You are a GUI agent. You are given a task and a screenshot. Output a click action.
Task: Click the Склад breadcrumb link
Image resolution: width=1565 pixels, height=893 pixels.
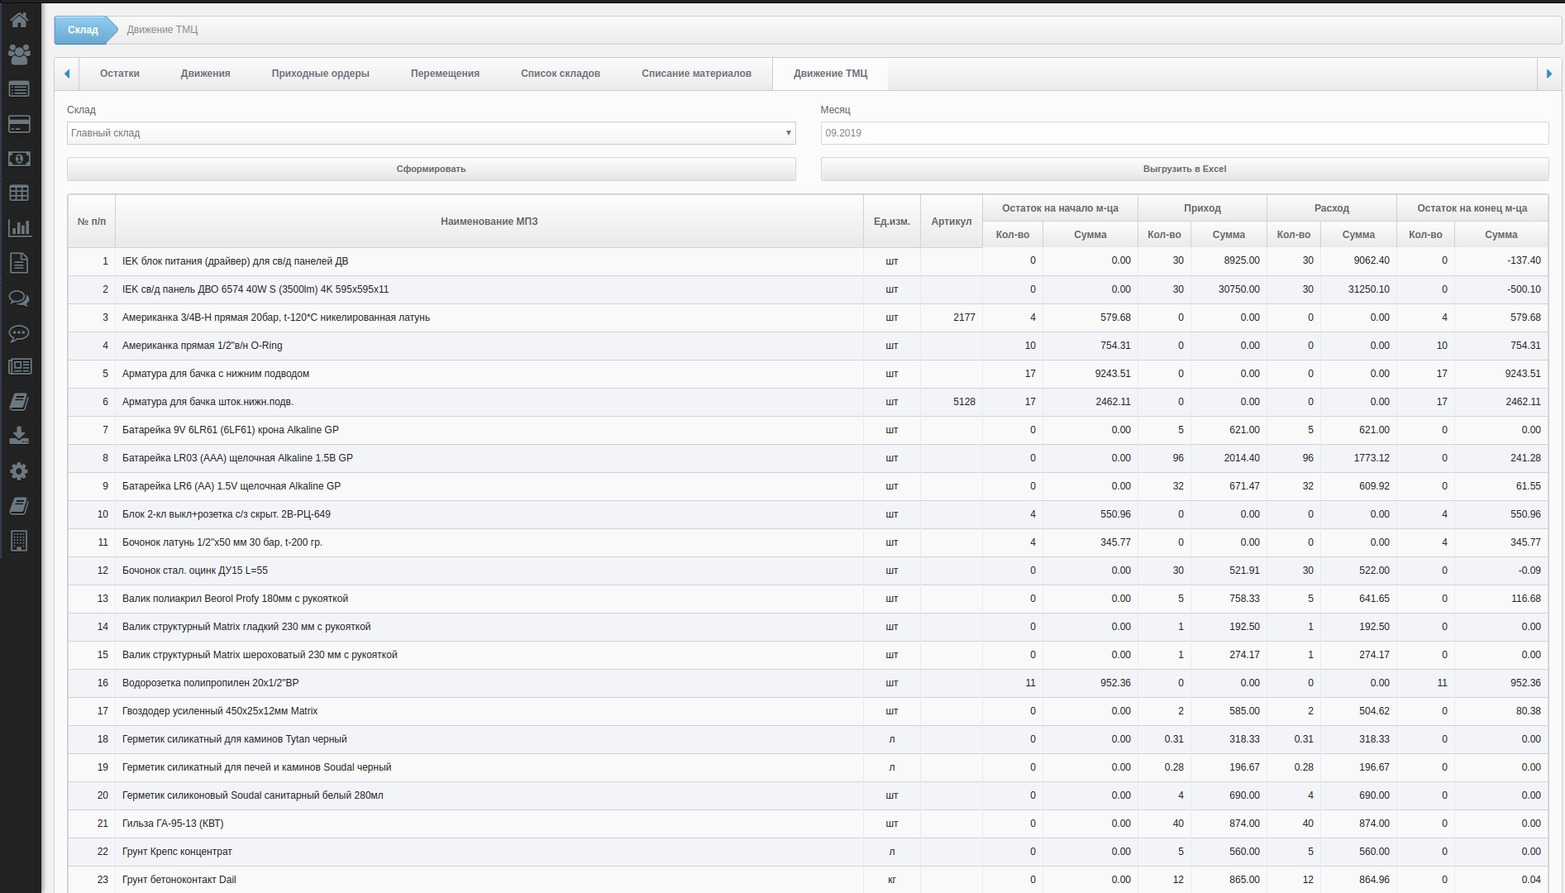[x=83, y=30]
